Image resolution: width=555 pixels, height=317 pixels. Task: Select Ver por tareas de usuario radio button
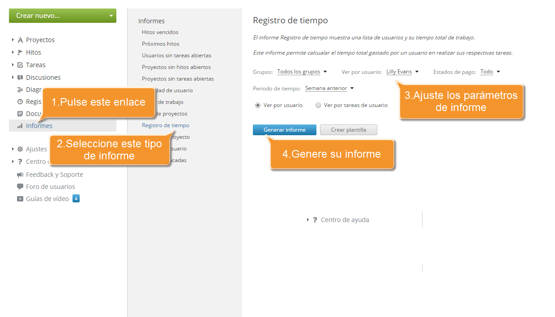[x=318, y=105]
